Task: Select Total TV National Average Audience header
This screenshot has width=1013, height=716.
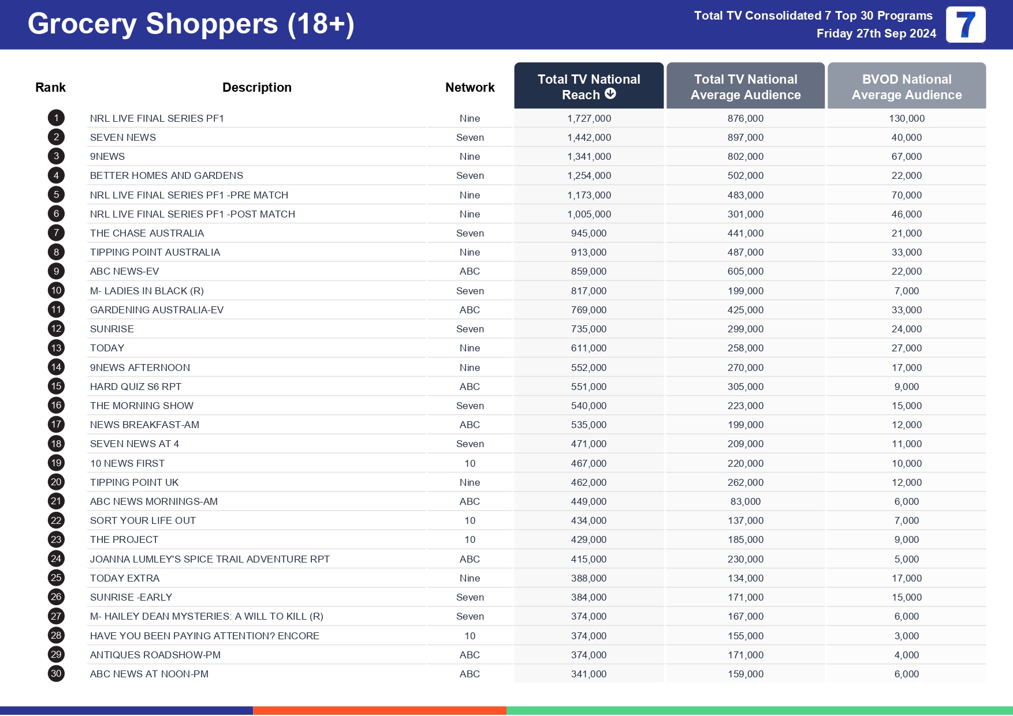Action: click(745, 87)
